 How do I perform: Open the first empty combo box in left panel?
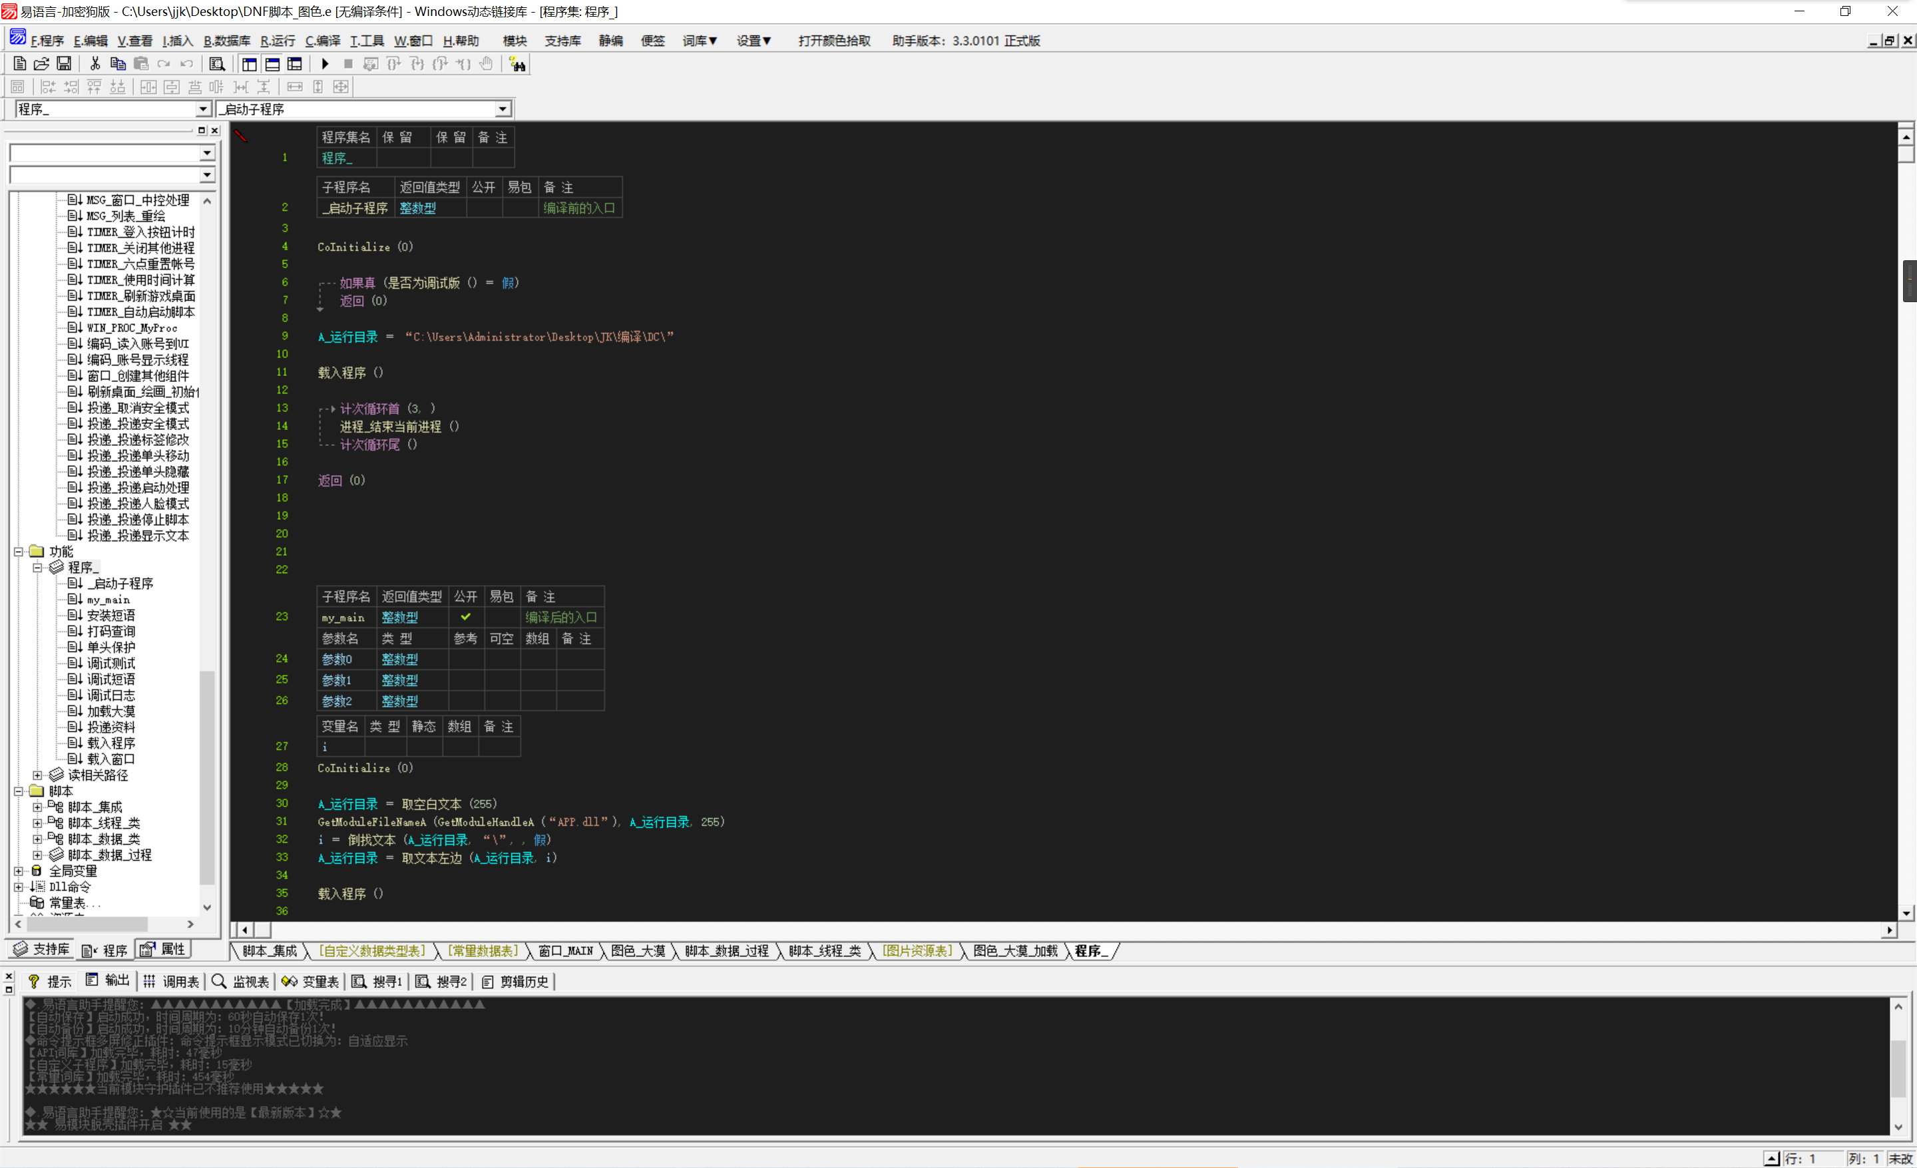pyautogui.click(x=207, y=152)
